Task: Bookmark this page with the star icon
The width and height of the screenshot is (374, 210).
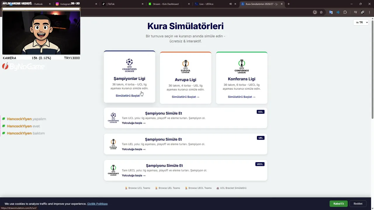Action: point(321,12)
